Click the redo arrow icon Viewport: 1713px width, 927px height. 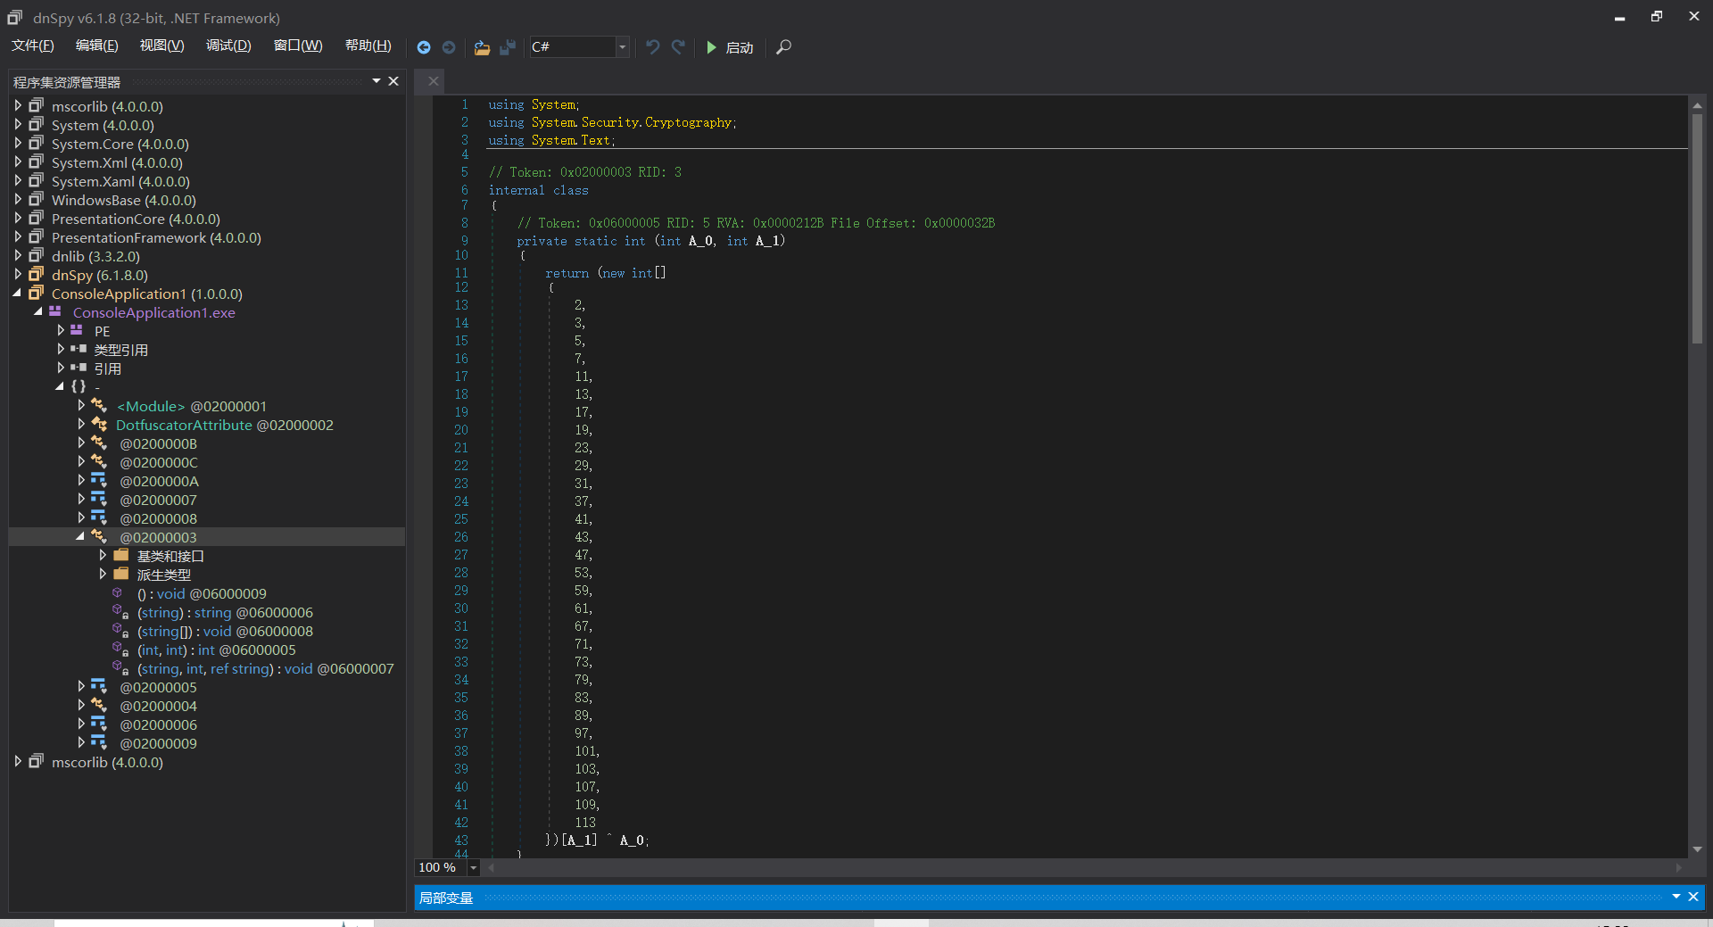679,47
